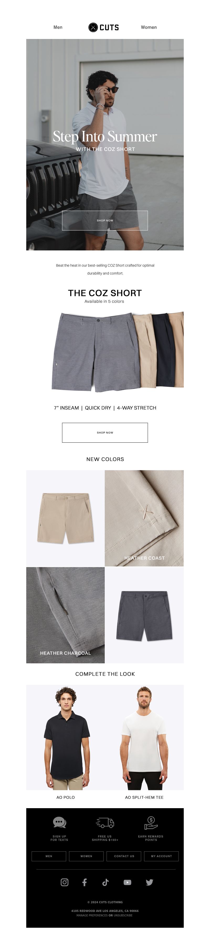
Task: Click the free shipping truck icon
Action: coord(105,822)
